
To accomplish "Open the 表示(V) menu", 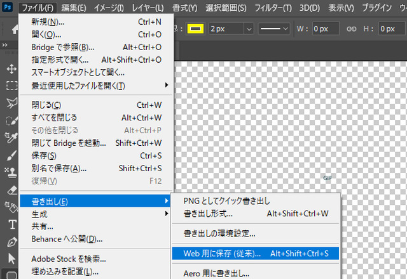I will pos(341,8).
